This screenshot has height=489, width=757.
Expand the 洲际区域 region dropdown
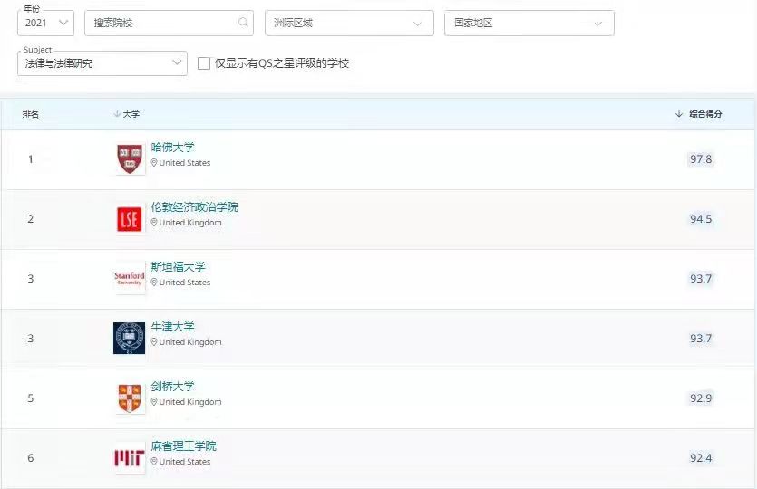[349, 23]
